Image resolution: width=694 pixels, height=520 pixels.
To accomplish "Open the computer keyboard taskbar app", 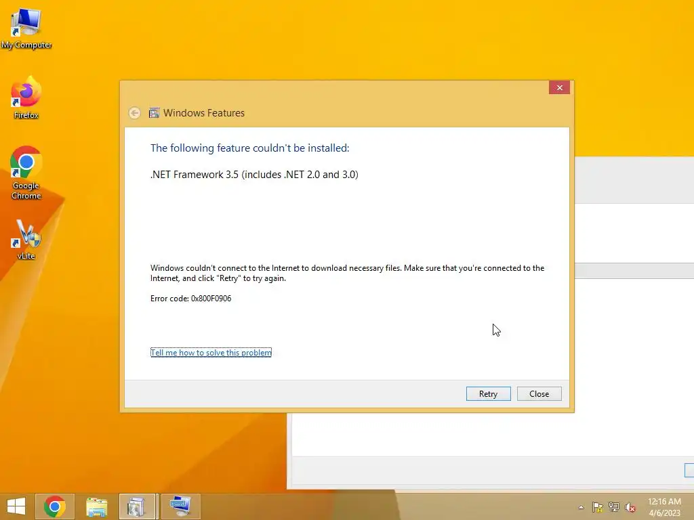I will pos(180,506).
